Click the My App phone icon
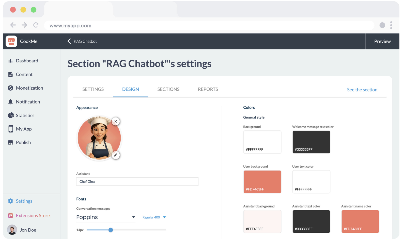The image size is (404, 239). coord(11,129)
